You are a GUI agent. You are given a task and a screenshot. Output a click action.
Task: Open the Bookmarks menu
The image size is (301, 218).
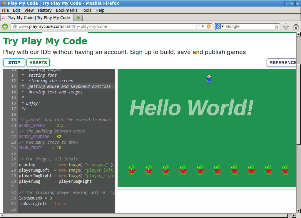(x=67, y=10)
